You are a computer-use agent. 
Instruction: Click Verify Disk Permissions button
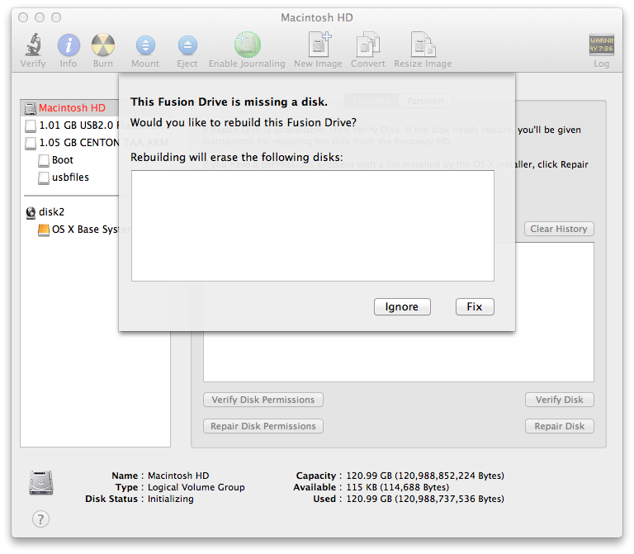(x=263, y=400)
